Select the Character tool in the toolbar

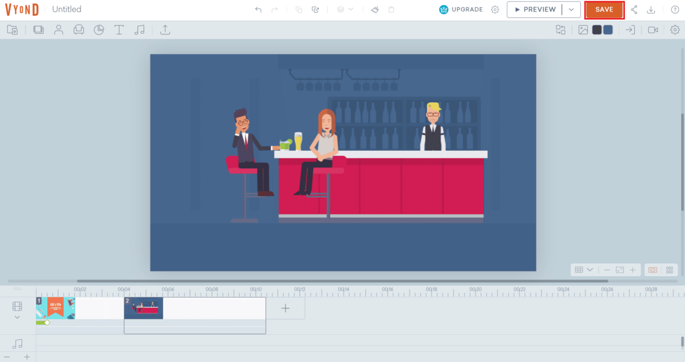coord(58,29)
